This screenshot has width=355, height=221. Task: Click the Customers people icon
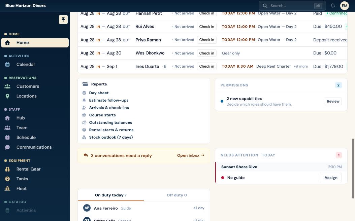pyautogui.click(x=7, y=86)
